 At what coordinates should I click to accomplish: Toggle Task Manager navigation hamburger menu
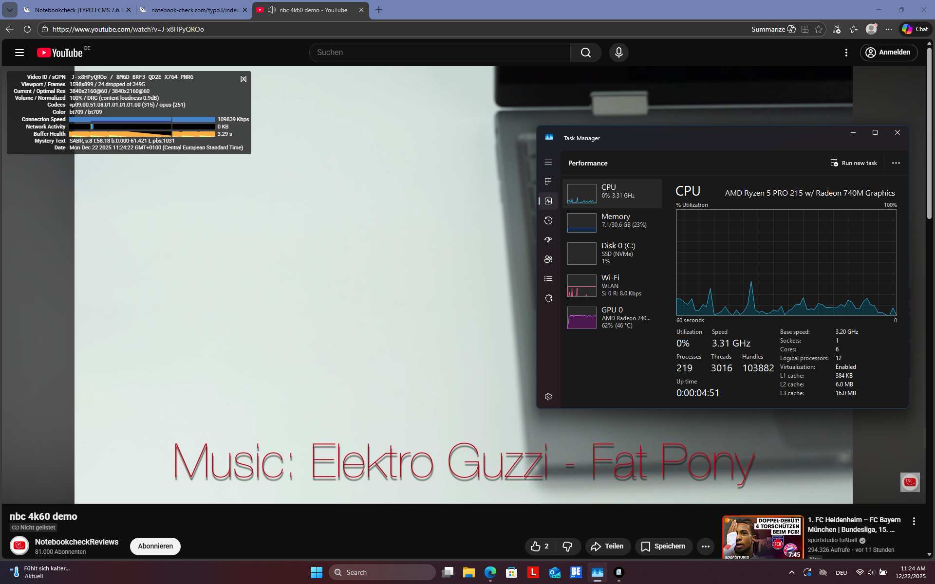[x=548, y=163]
